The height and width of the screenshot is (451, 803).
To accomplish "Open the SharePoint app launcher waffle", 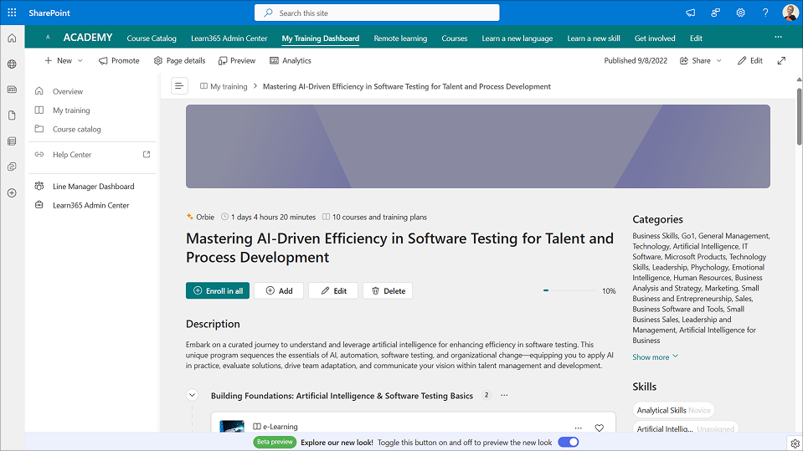I will (12, 13).
